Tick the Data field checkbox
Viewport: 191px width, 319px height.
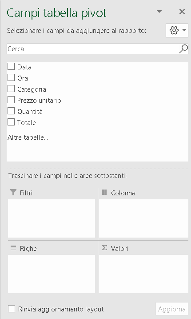[11, 66]
